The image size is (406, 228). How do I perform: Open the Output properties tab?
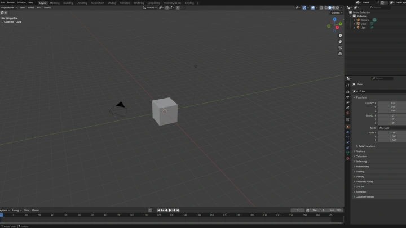pyautogui.click(x=348, y=97)
